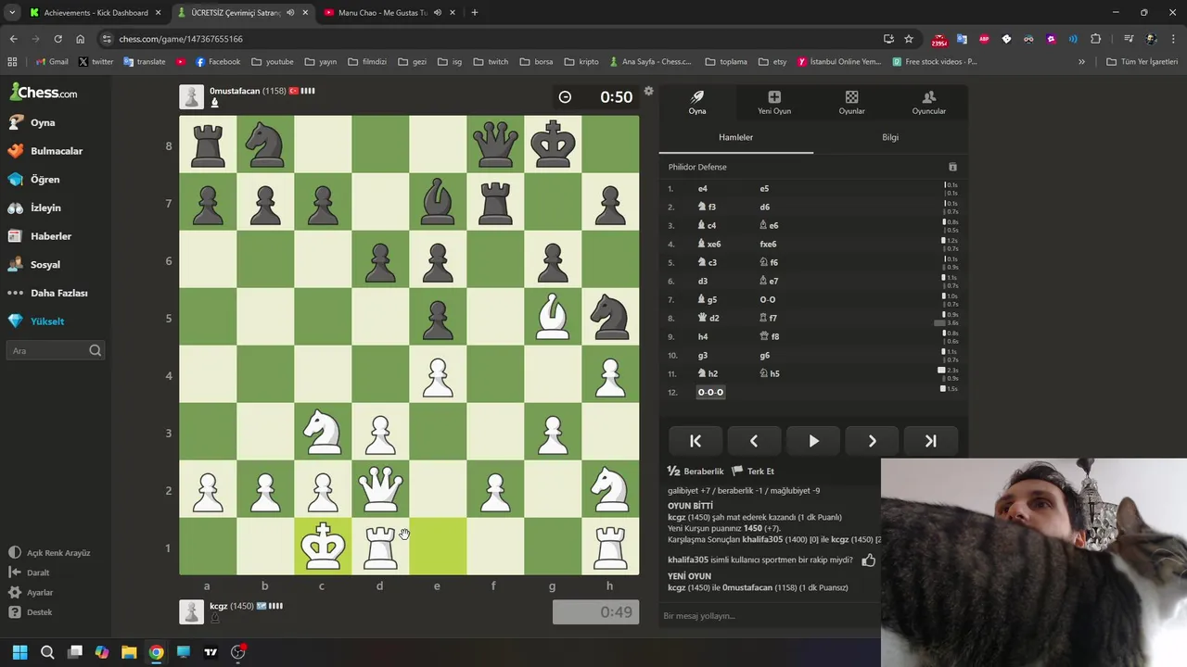Select move O-O-O in move list
1187x667 pixels.
(710, 392)
